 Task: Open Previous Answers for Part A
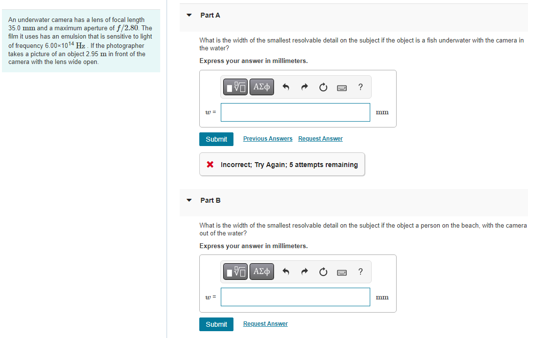(268, 139)
